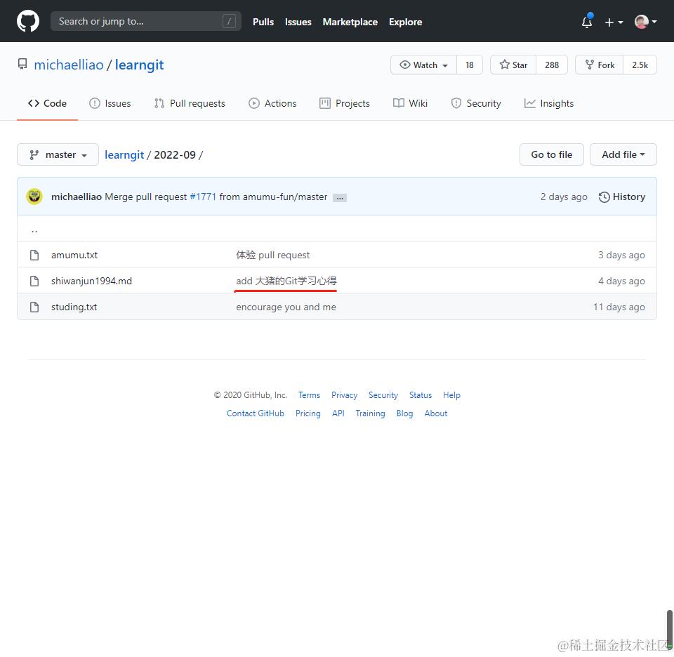This screenshot has width=674, height=657.
Task: Open the amumu.txt file
Action: click(x=74, y=255)
